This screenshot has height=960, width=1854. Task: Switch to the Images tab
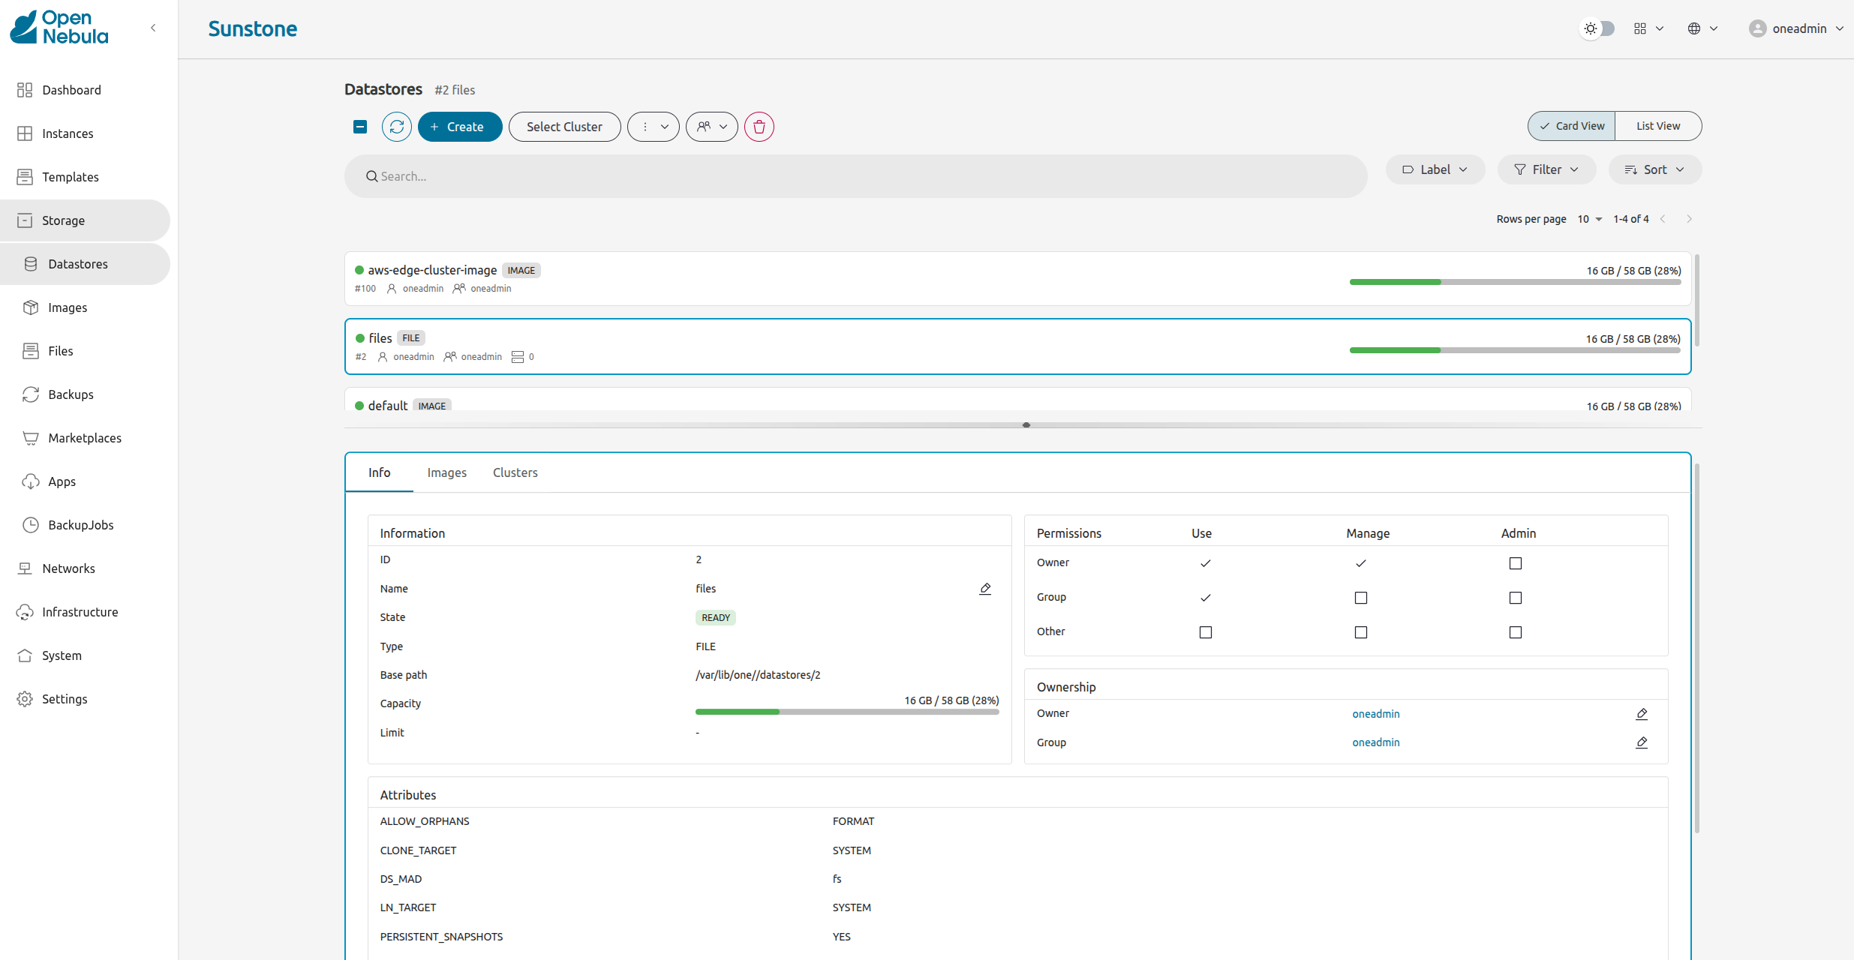click(446, 472)
